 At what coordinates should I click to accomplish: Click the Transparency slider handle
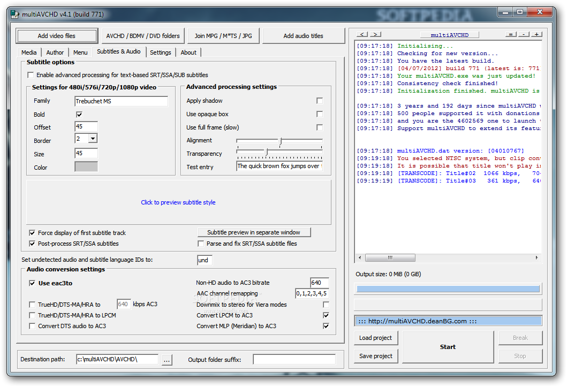click(267, 151)
